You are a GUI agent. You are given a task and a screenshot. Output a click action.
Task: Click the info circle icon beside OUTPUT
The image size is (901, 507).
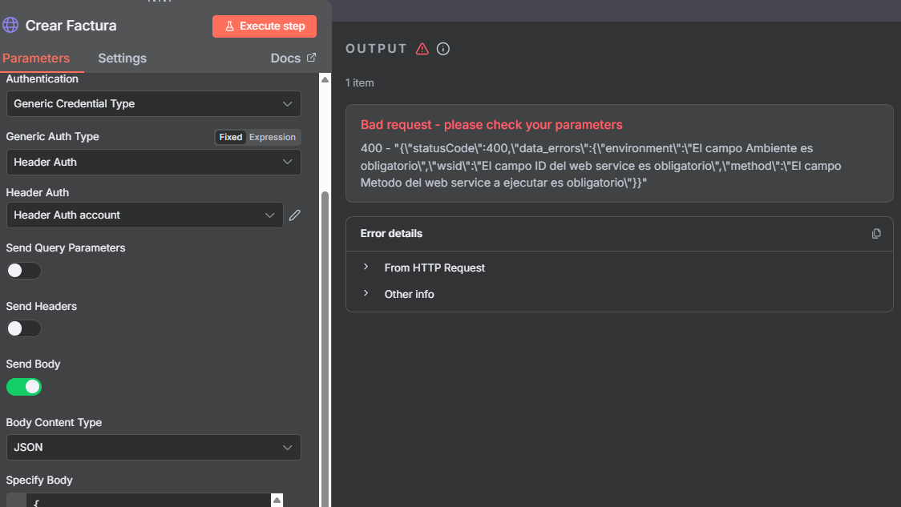point(443,49)
